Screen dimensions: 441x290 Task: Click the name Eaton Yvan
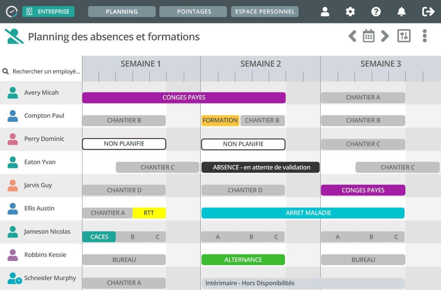[x=40, y=162]
